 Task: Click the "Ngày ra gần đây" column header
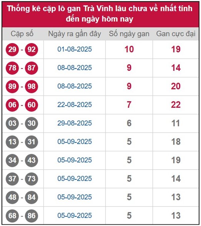(74, 34)
